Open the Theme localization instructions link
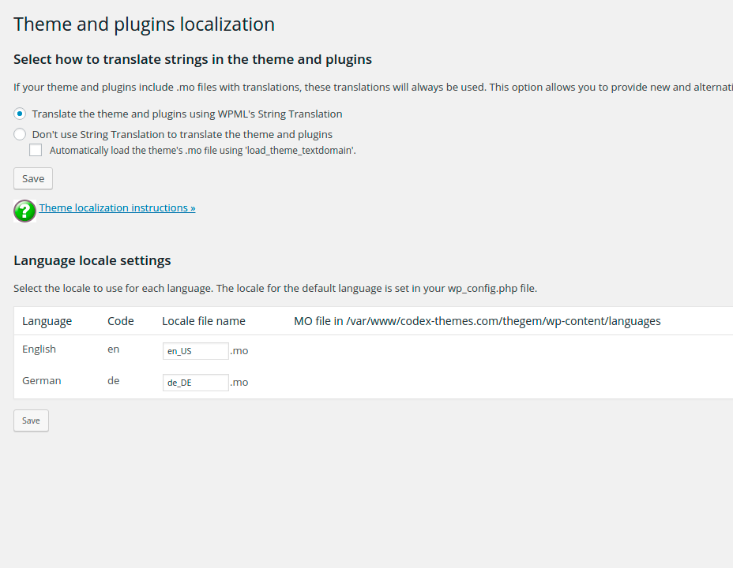This screenshot has height=568, width=733. coord(117,207)
